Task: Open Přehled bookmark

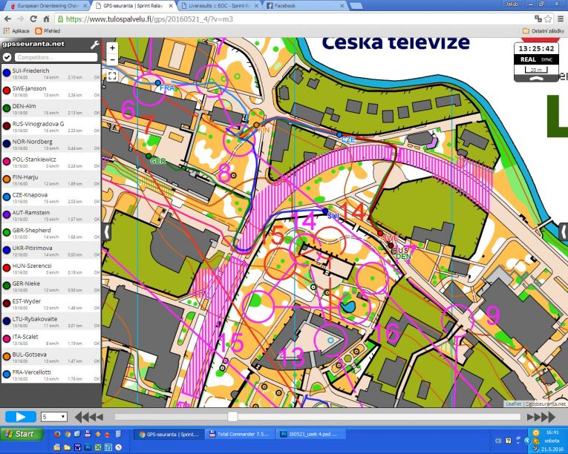Action: (48, 31)
